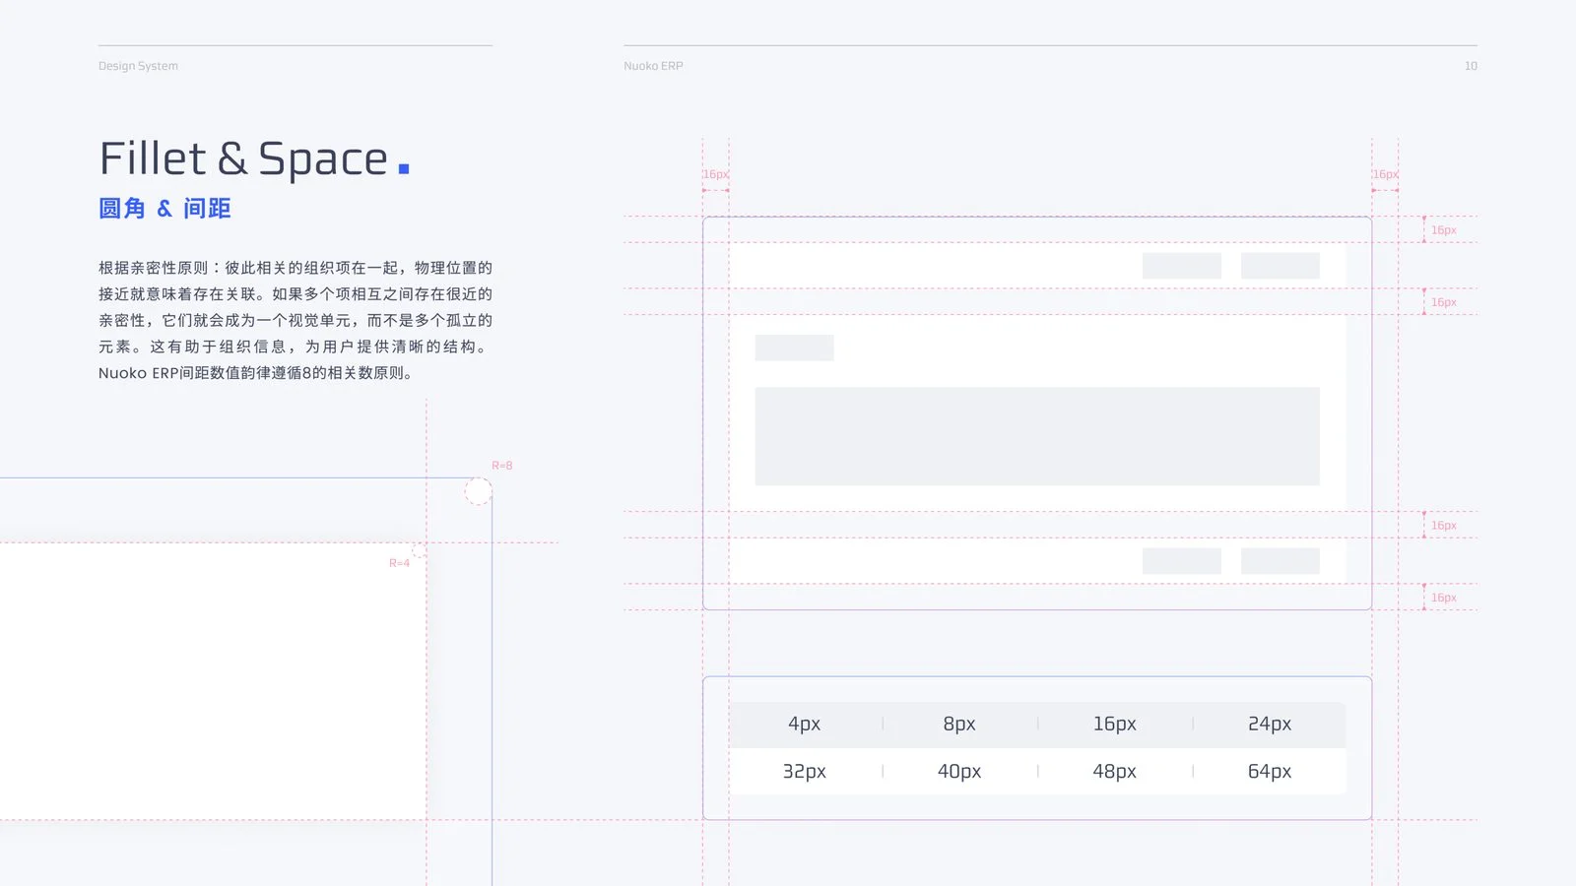Click the top-right rightmost gray button placeholder
The height and width of the screenshot is (886, 1576).
coord(1280,266)
